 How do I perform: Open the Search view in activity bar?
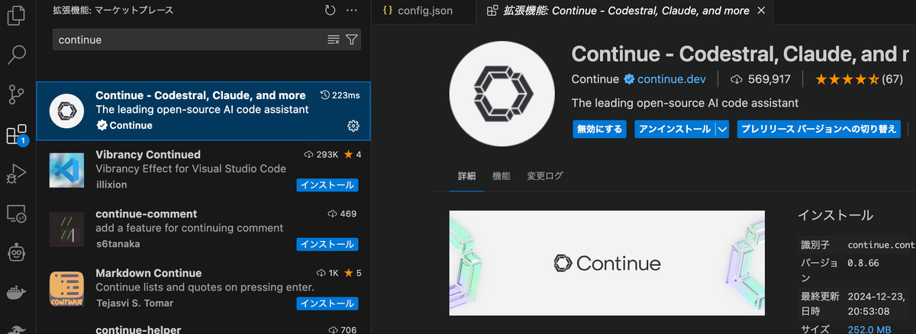[17, 55]
